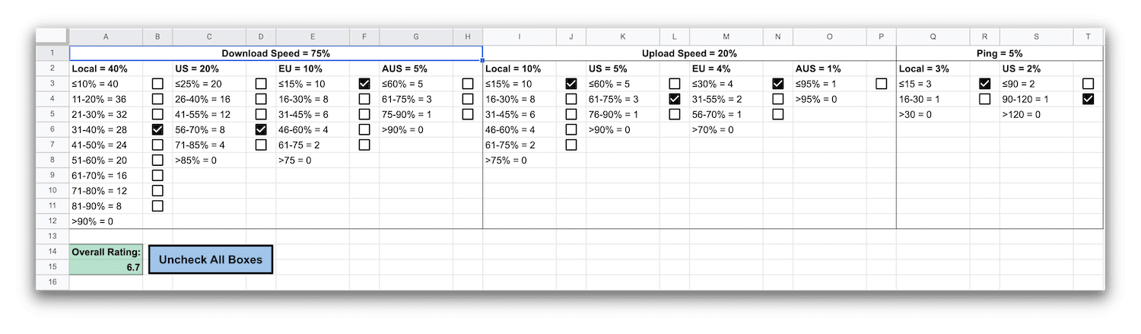Screen dimensions: 1141x334
Task: Select the Download Speed = 75% header cell
Action: pos(276,53)
